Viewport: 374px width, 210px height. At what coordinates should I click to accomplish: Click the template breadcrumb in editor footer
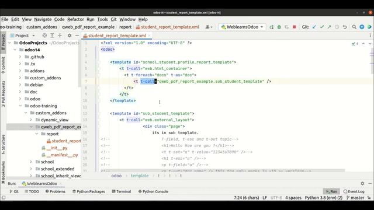pos(140,176)
